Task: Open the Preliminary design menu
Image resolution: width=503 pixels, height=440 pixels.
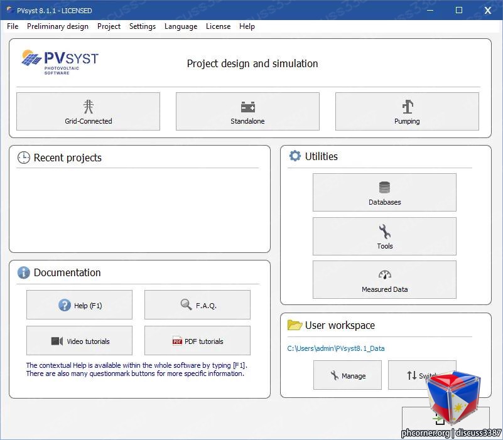Action: pyautogui.click(x=58, y=26)
